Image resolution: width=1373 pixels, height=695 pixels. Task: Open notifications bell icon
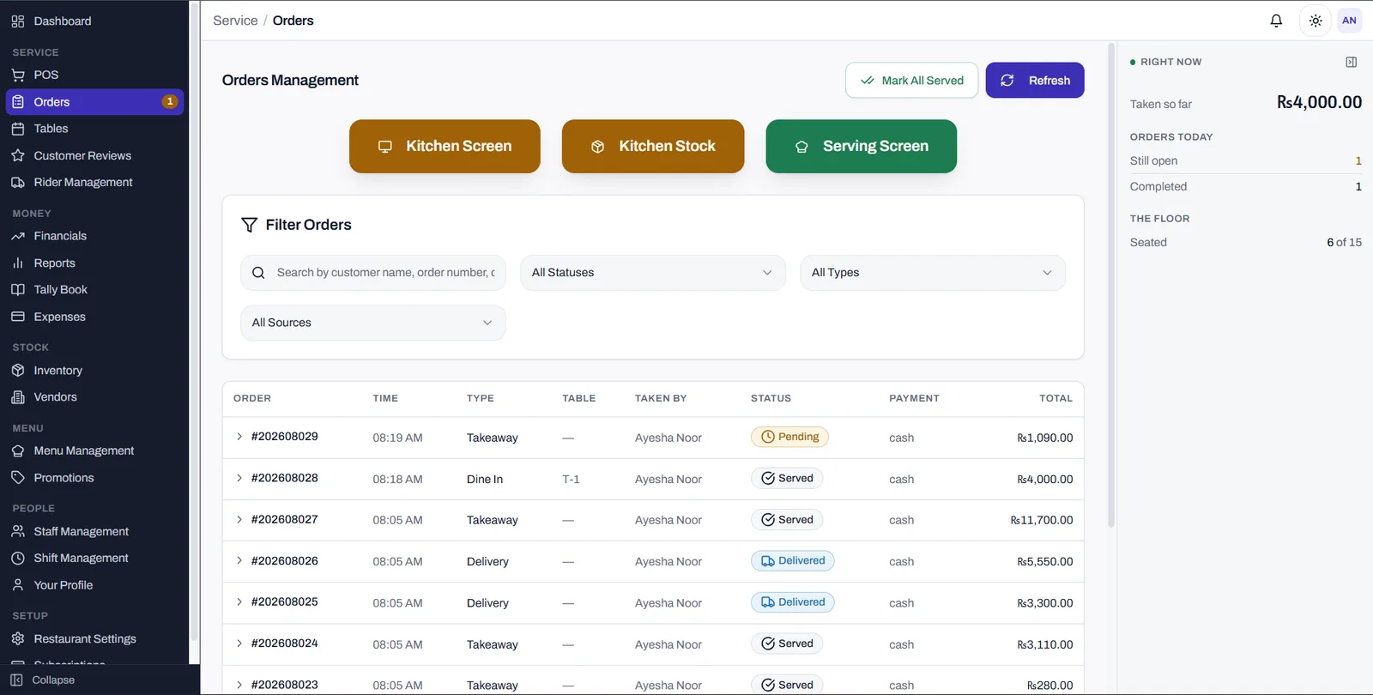(1276, 21)
